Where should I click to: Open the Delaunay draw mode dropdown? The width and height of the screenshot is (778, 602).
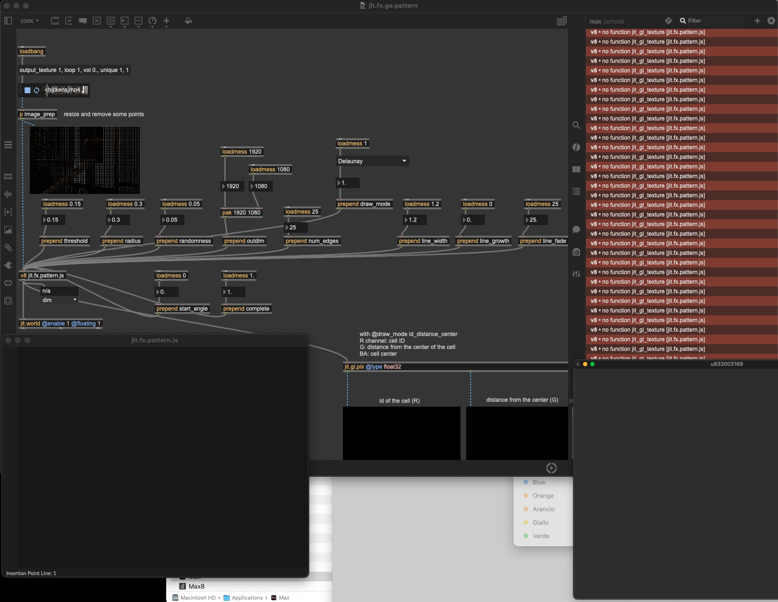point(372,161)
